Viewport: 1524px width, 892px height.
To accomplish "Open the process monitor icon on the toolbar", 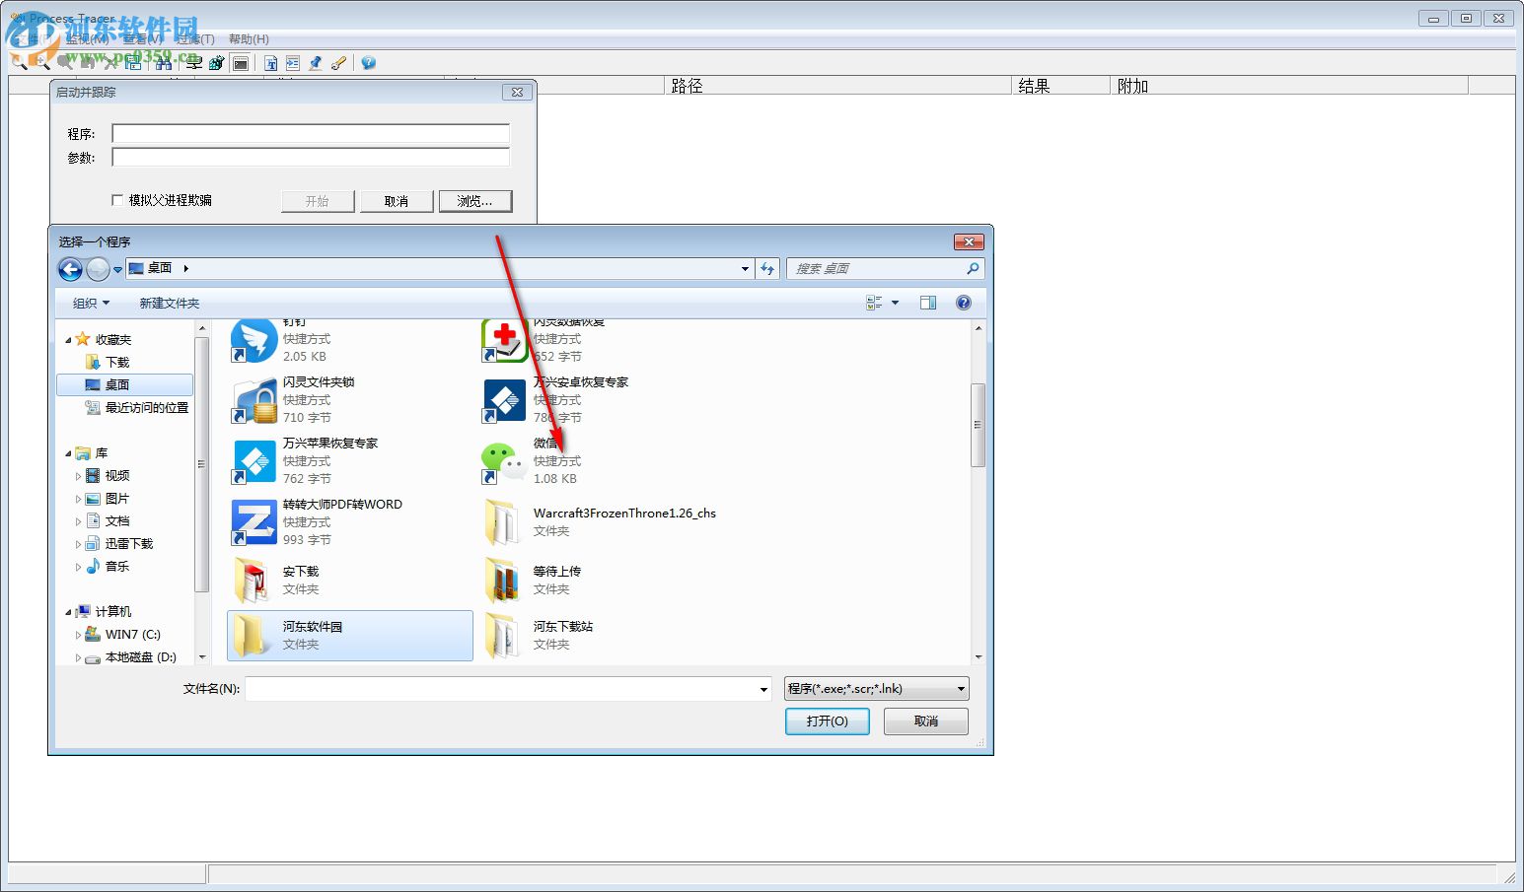I will 193,62.
